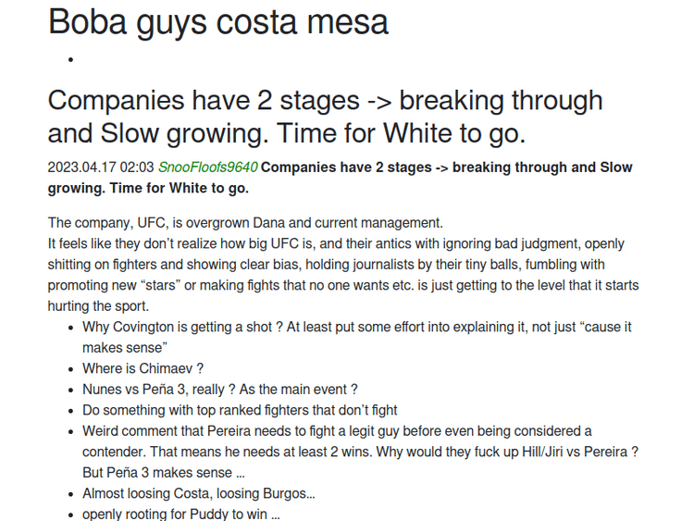Click the words "hurting the sport" in the paragraph
694x521 pixels.
coord(97,306)
